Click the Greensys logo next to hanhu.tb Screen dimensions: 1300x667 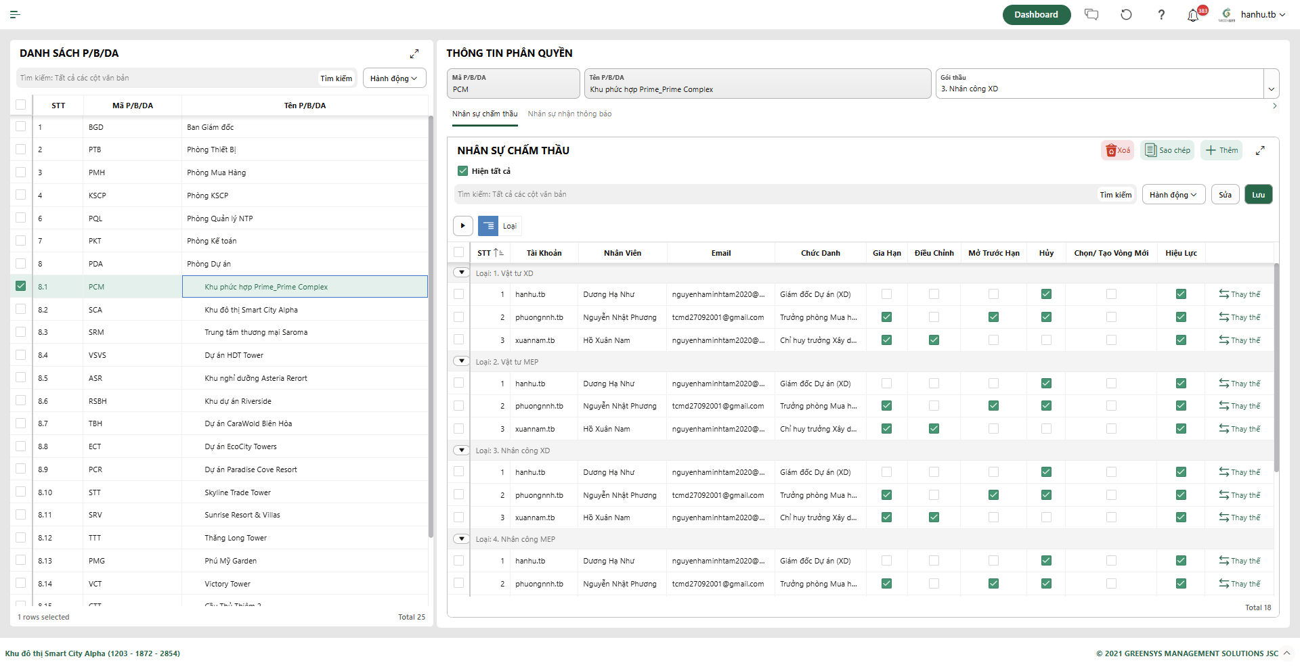(1227, 14)
